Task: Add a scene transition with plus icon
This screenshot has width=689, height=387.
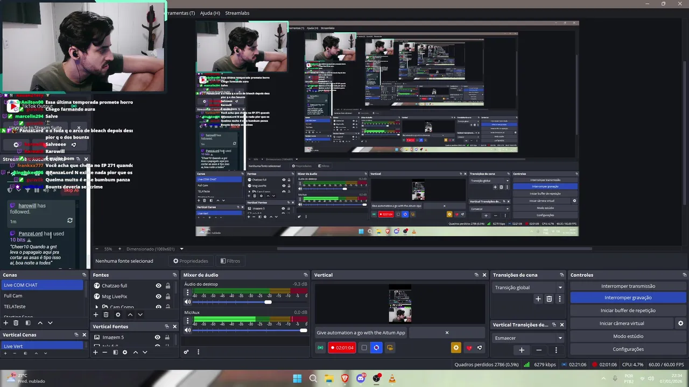Action: click(538, 299)
